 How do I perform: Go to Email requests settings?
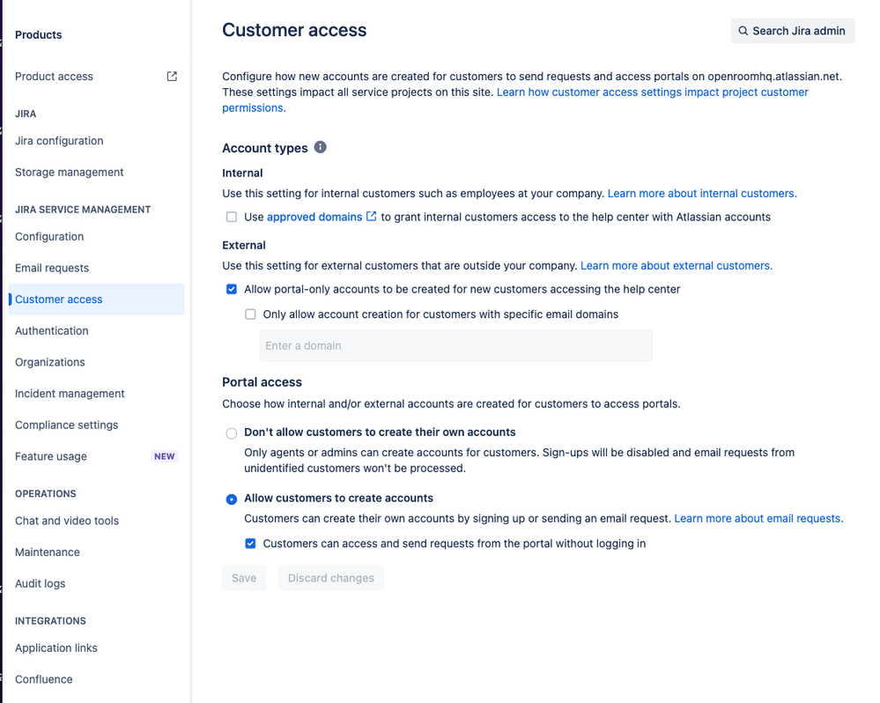[52, 268]
